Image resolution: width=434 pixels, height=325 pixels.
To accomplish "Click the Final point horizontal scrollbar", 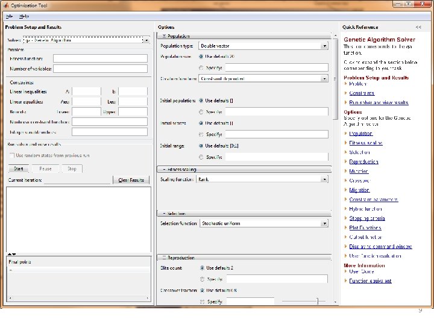I will point(79,298).
